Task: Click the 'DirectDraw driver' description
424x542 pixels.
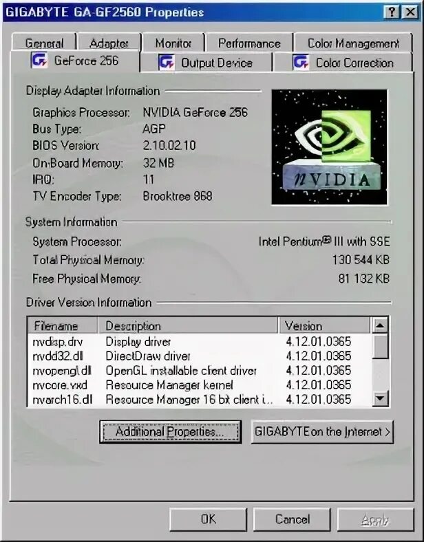Action: click(x=148, y=356)
